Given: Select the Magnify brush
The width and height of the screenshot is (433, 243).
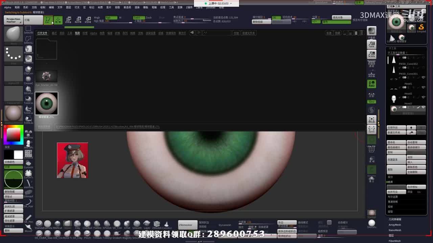Looking at the screenshot, I should point(127,235).
